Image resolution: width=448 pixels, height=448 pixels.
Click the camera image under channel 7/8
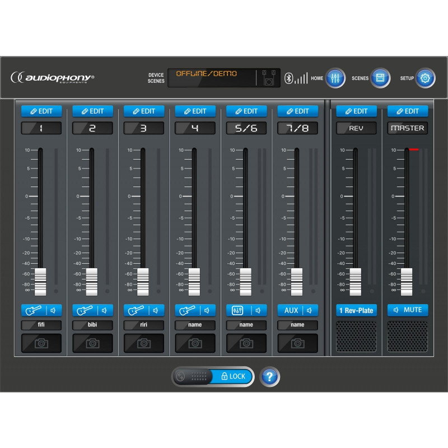point(297,343)
